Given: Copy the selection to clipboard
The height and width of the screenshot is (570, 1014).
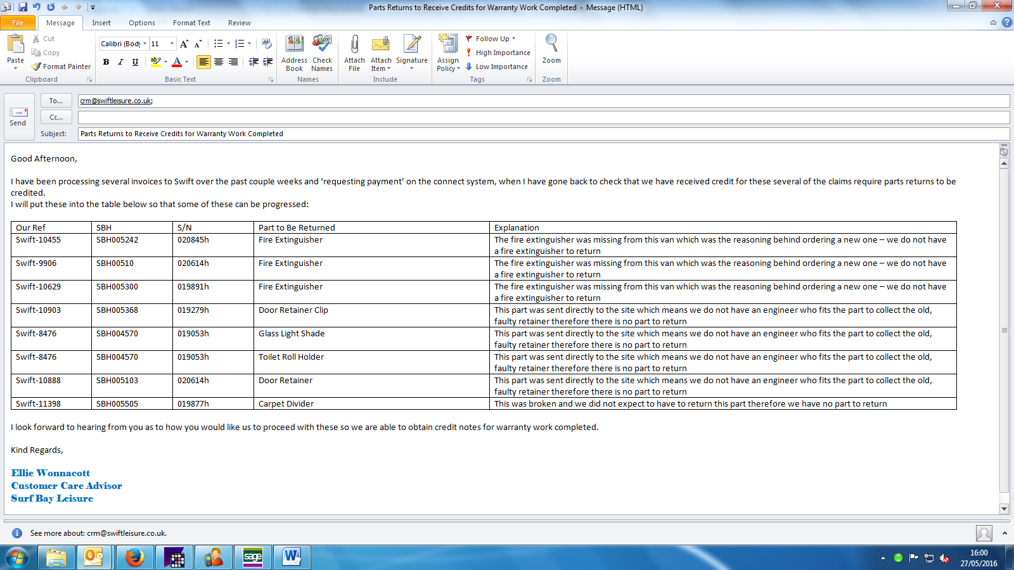Looking at the screenshot, I should click(x=46, y=53).
